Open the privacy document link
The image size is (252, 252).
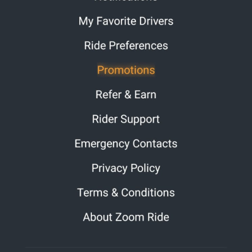click(x=126, y=168)
